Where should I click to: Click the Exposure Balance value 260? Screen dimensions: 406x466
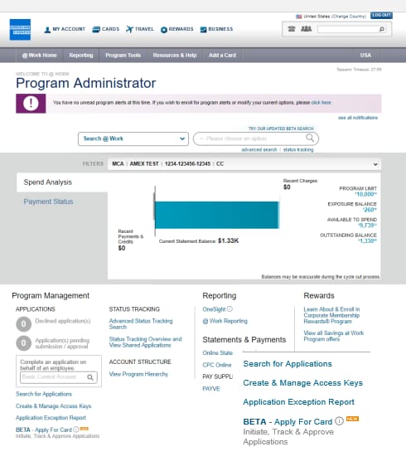click(370, 210)
